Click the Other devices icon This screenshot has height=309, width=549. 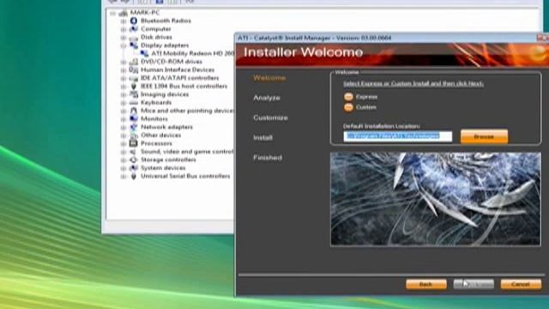[x=134, y=136]
